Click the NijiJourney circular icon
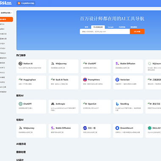Viewport: 161px width, 161px height. click(150, 64)
